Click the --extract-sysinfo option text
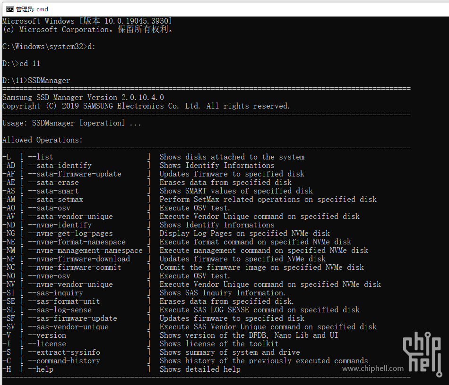Screen dimensions: 449x385 pyautogui.click(x=64, y=352)
